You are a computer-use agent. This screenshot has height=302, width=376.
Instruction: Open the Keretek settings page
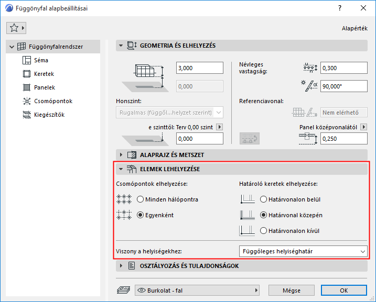coord(44,74)
